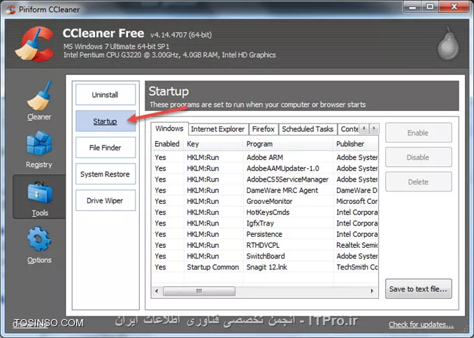This screenshot has height=338, width=474.
Task: Click the horizontal scrollbar left arrow
Action: pyautogui.click(x=157, y=291)
